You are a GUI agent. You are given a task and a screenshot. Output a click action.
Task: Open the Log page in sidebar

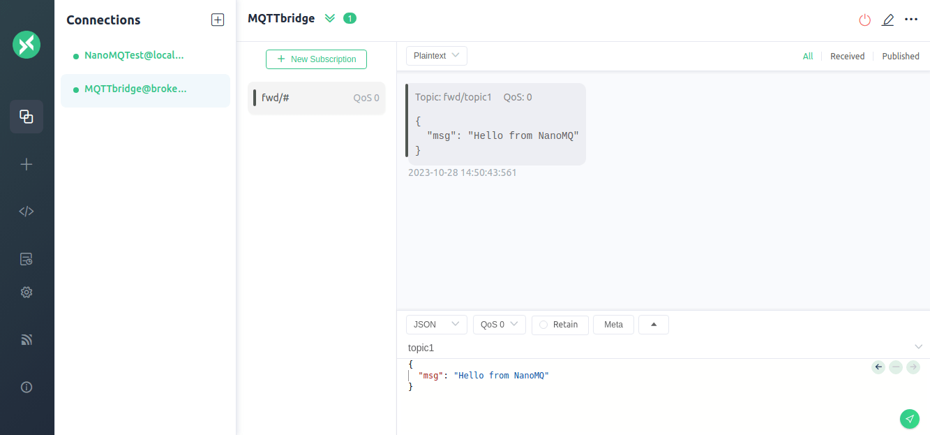[x=27, y=259]
